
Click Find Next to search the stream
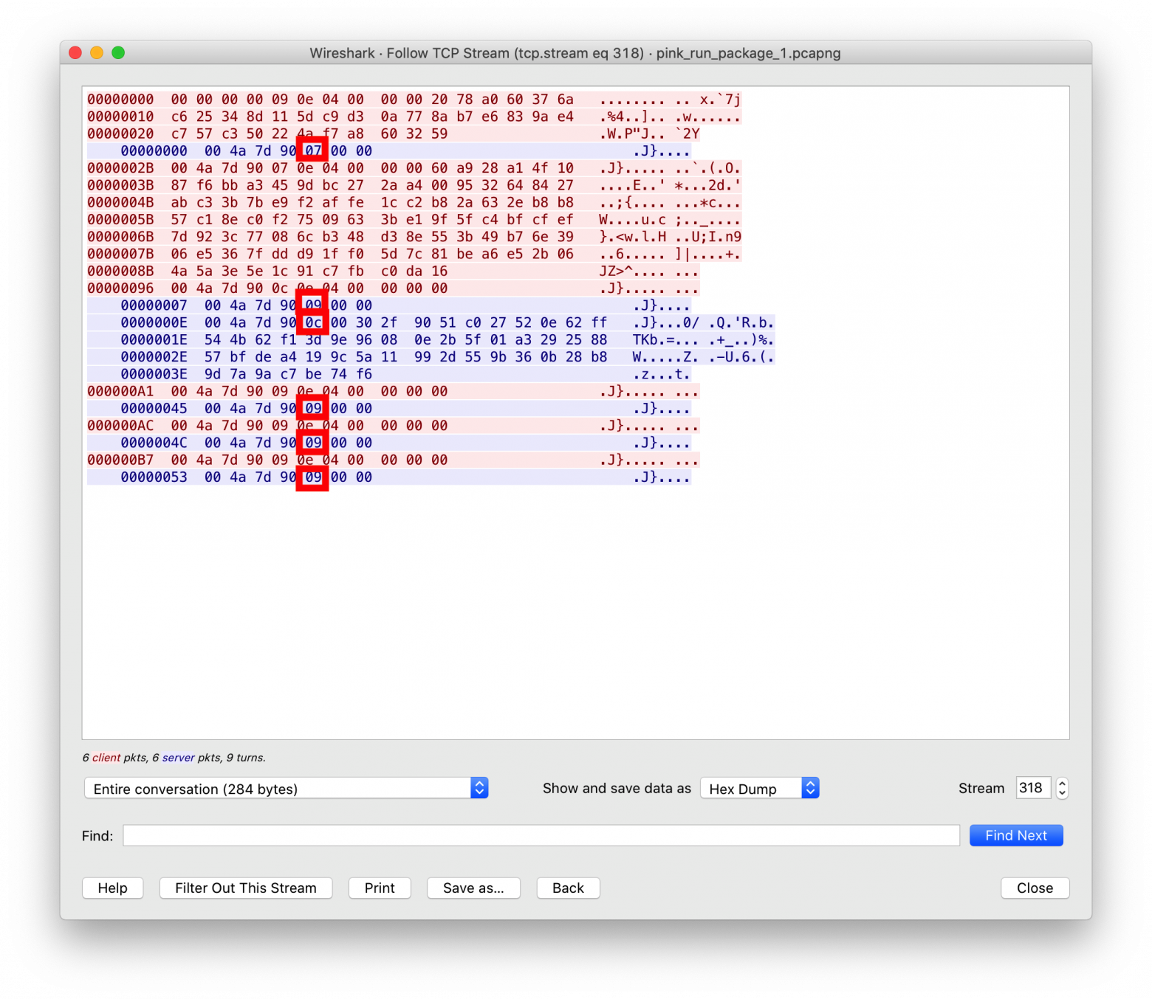[1016, 835]
